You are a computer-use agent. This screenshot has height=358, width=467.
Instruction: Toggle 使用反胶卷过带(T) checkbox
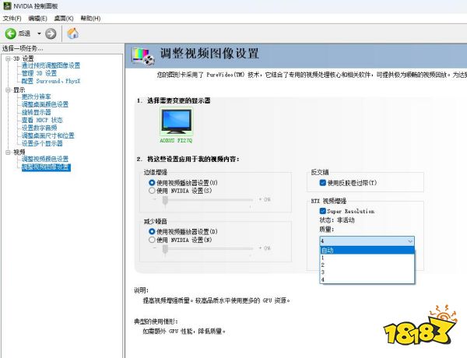coord(322,183)
